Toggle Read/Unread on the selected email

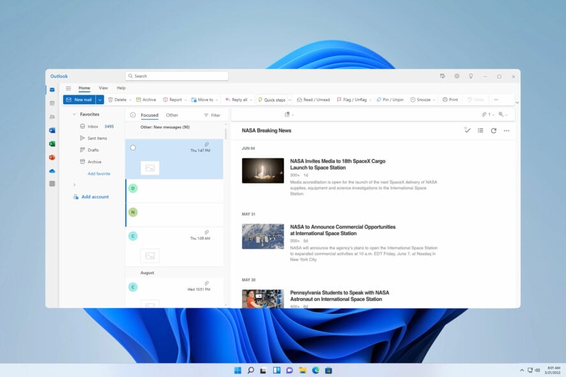(x=314, y=99)
